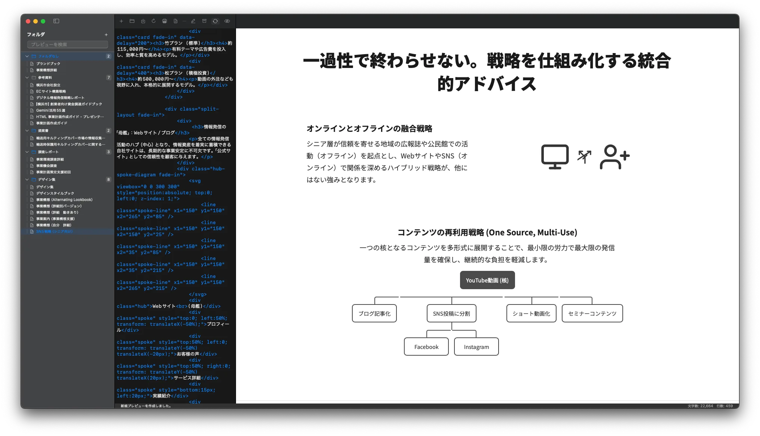Click the add-user person icon in preview
This screenshot has width=760, height=436.
[615, 157]
